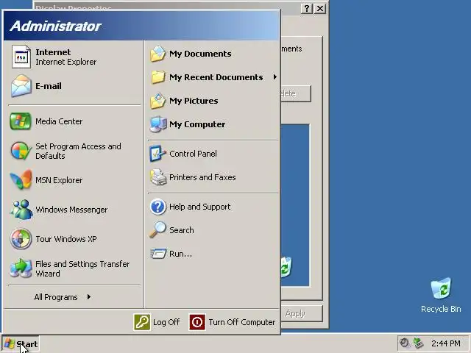Click the network tray icon next to the clock

(418, 343)
